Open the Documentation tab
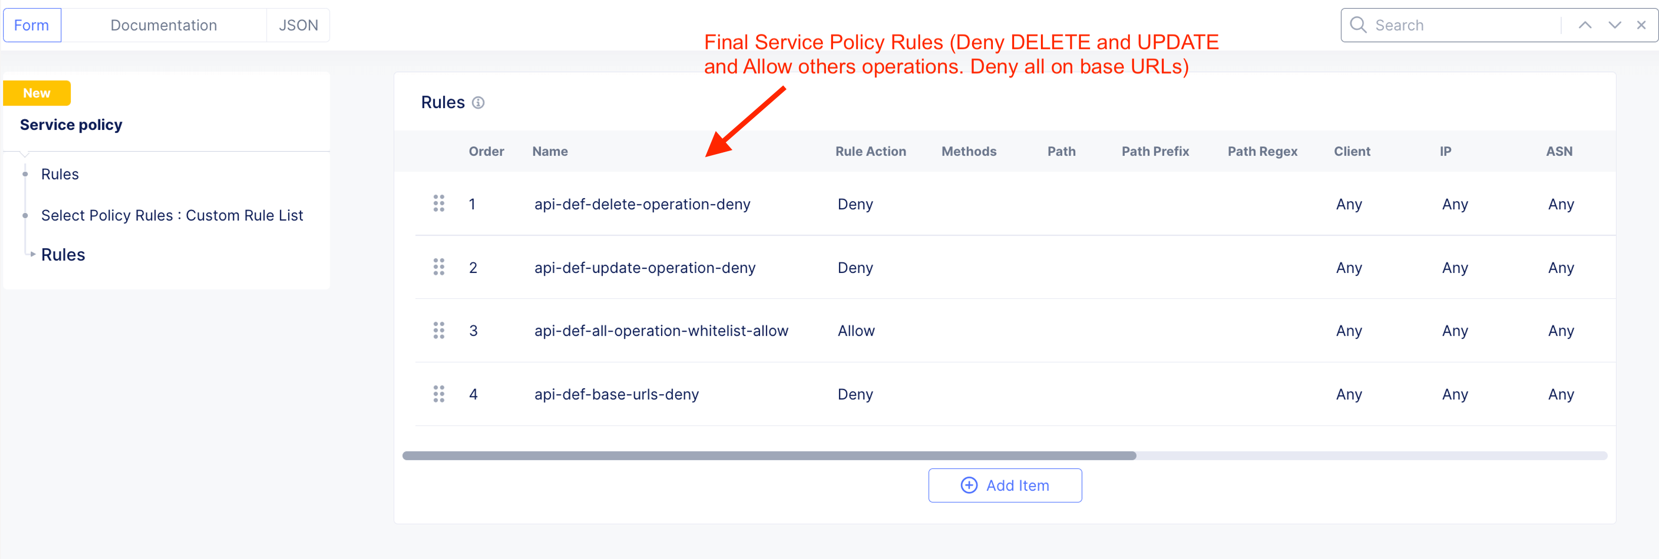 coord(163,25)
